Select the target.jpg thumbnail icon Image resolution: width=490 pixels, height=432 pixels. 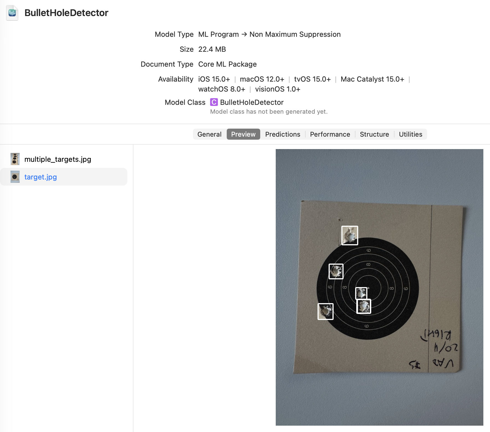click(15, 177)
